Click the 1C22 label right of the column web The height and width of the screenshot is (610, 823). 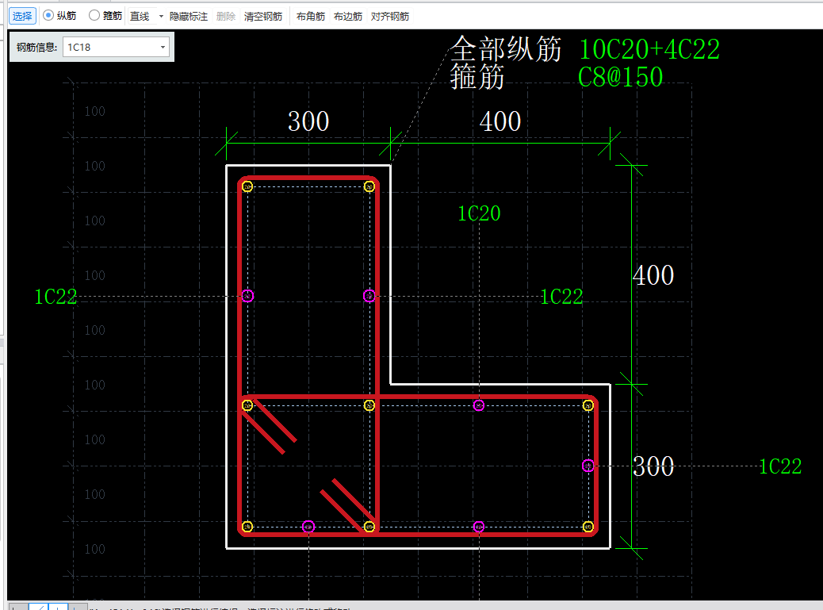[561, 297]
